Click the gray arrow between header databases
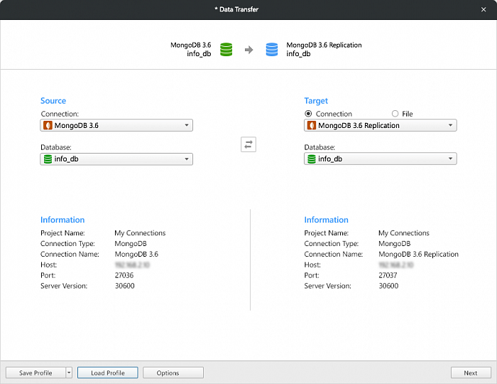This screenshot has width=497, height=384. 248,50
